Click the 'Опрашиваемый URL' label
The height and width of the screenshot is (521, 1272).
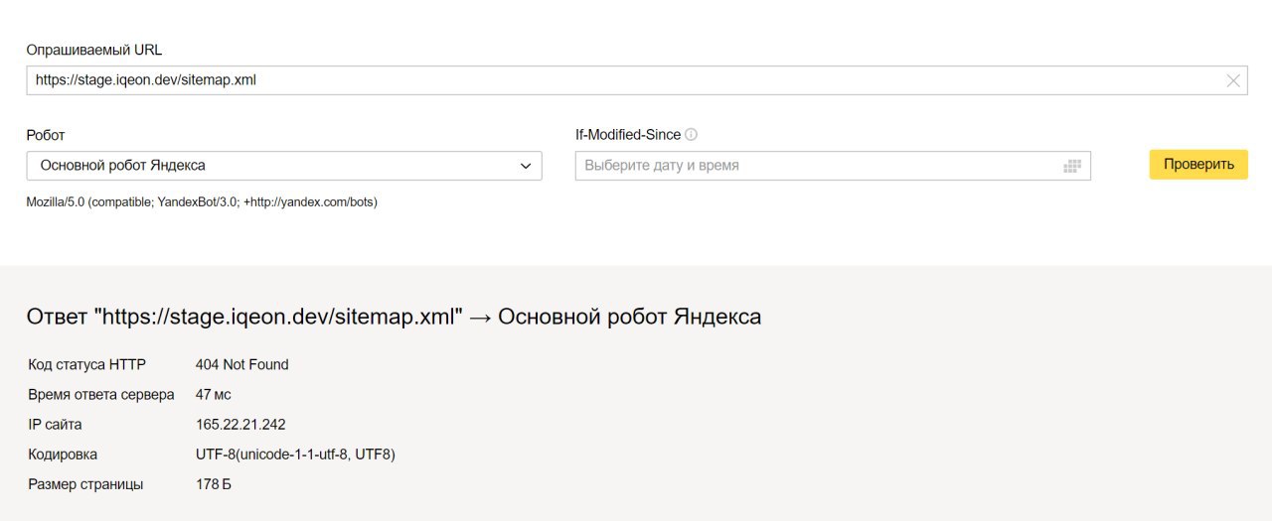point(94,50)
